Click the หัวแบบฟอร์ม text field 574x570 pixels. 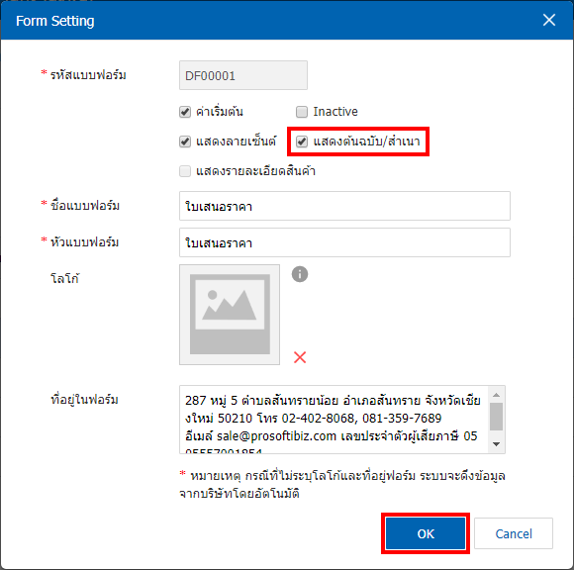(344, 242)
